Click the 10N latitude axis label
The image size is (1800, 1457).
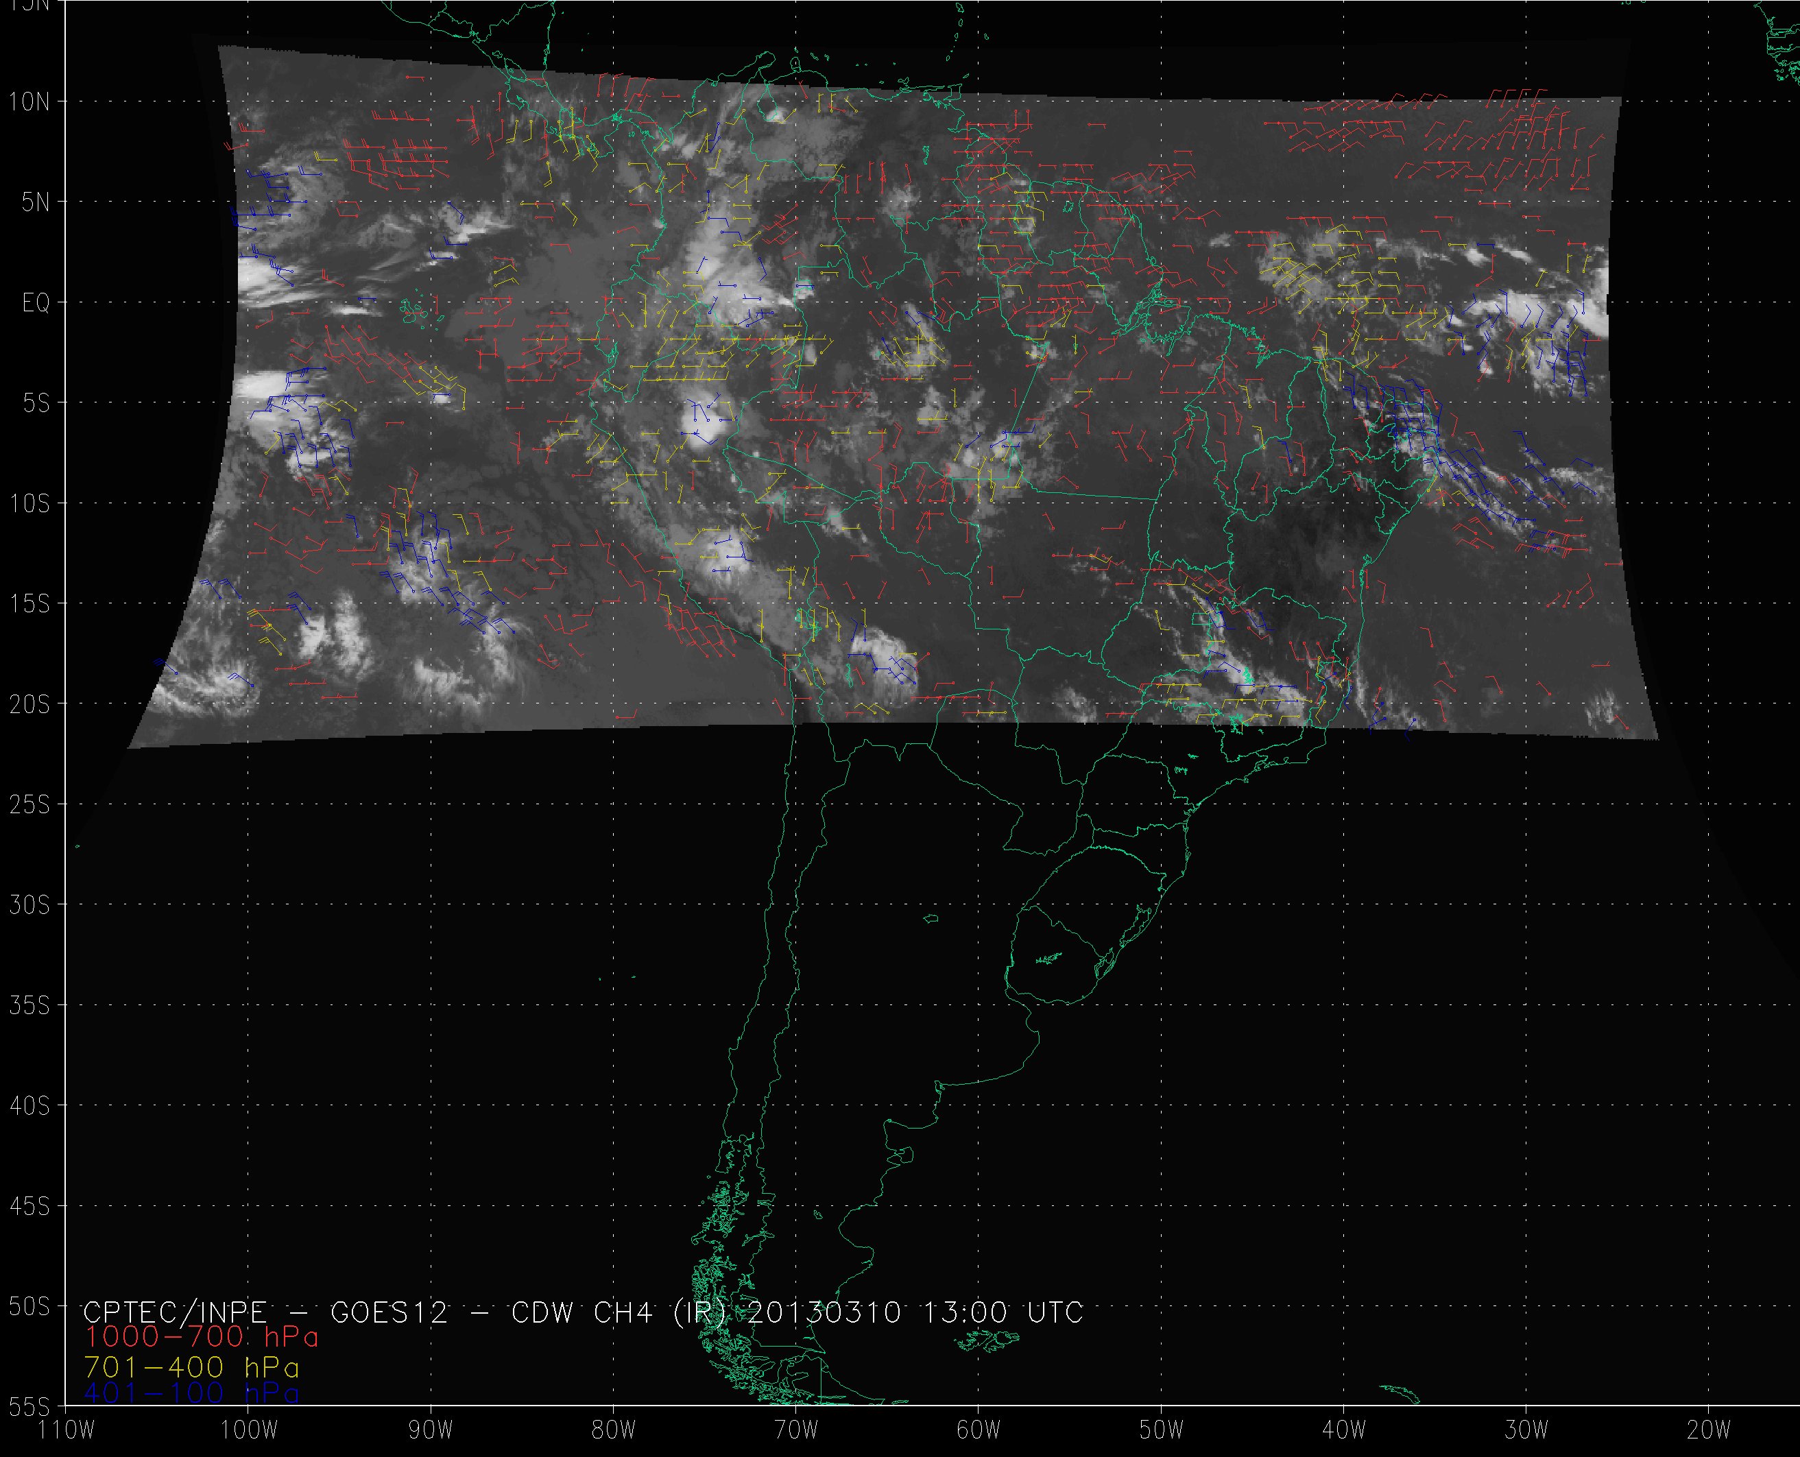29,102
